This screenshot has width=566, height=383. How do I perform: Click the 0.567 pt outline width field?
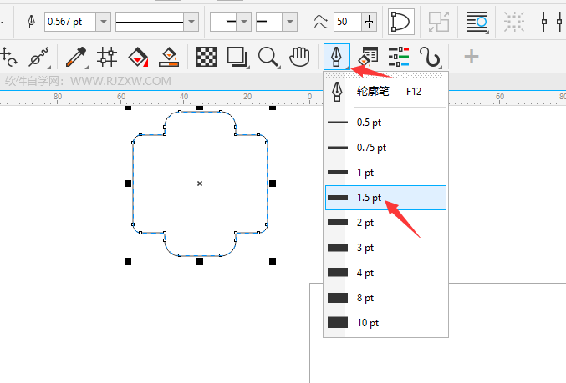tap(70, 22)
